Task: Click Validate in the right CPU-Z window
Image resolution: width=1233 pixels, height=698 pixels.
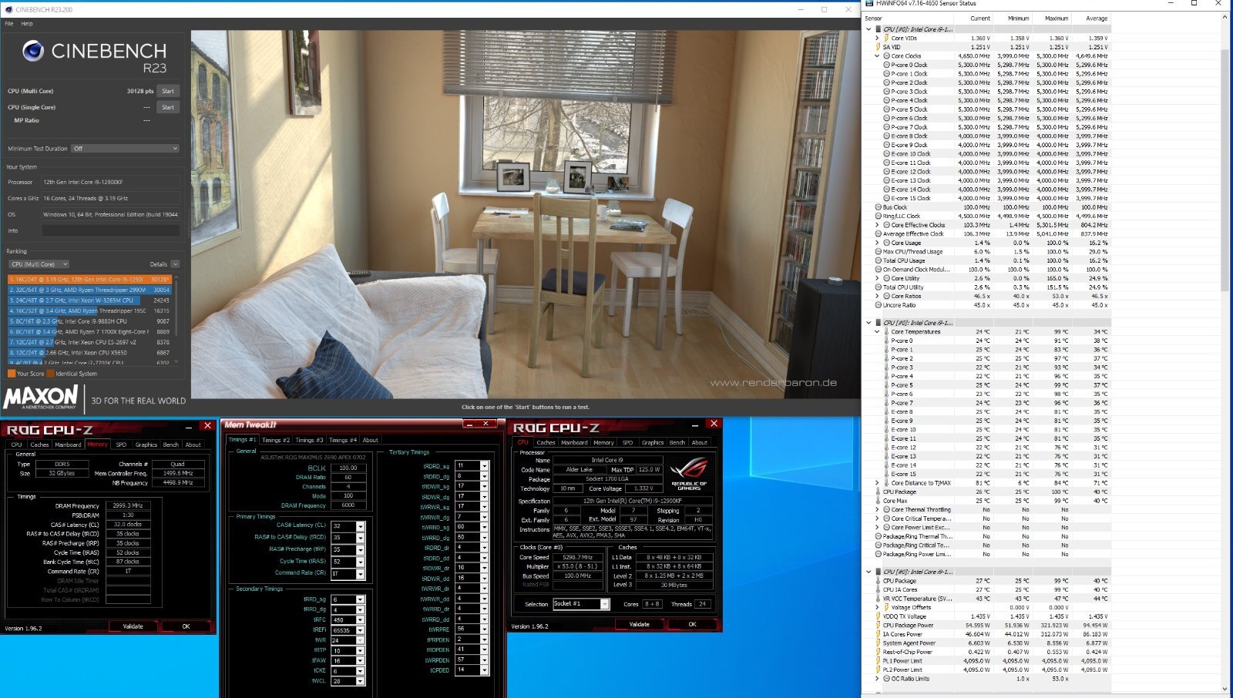Action: tap(640, 624)
